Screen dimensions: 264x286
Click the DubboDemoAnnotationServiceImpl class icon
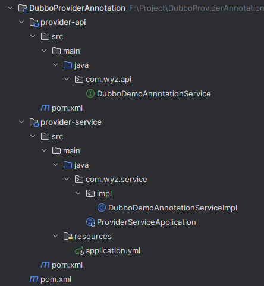pyautogui.click(x=102, y=208)
